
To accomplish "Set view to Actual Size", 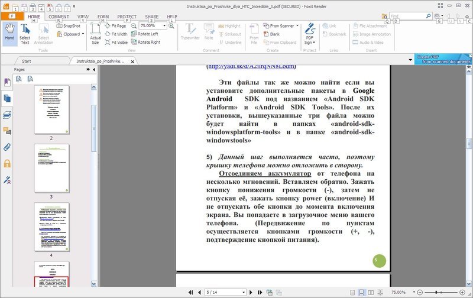I will tap(95, 34).
